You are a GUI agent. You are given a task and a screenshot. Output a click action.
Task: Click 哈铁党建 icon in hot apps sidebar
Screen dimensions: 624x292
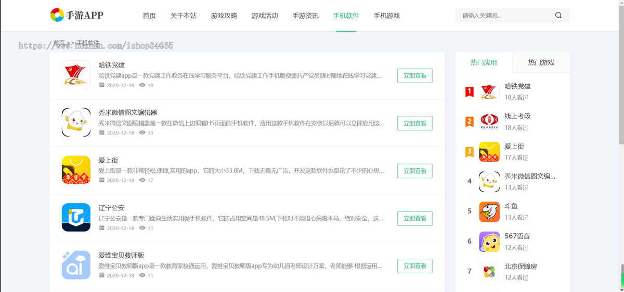tap(489, 92)
